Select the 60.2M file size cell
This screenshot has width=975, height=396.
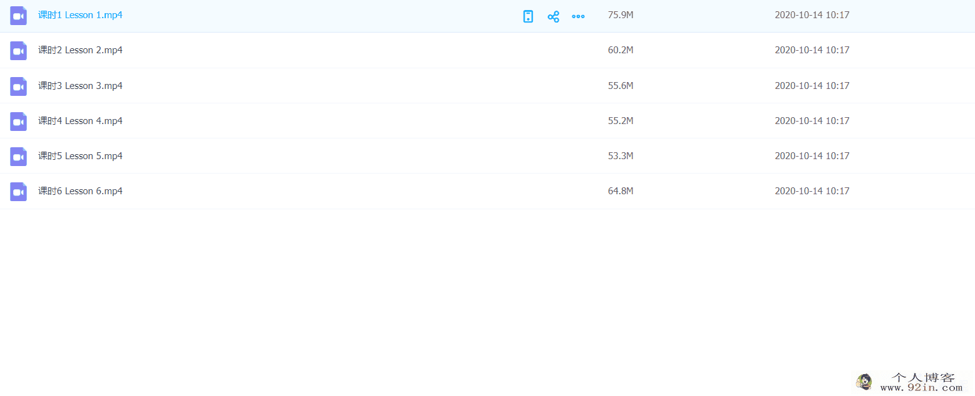[621, 50]
